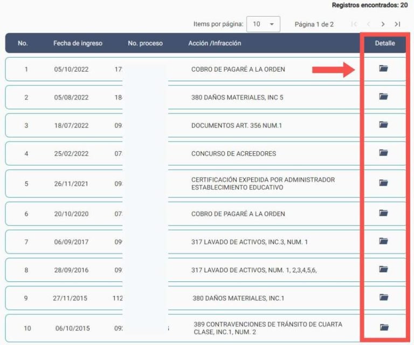Open detail folder for row 2 dated 05/08/2022
414x345 pixels.
pos(383,96)
